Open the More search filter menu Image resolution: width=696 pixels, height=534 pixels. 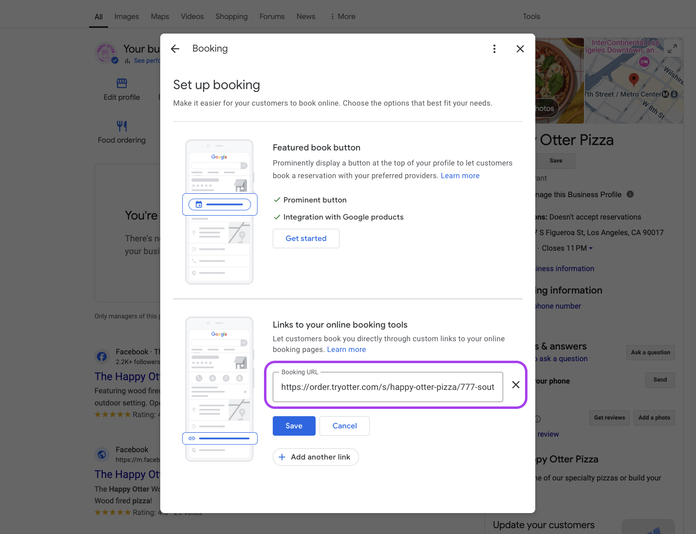343,17
